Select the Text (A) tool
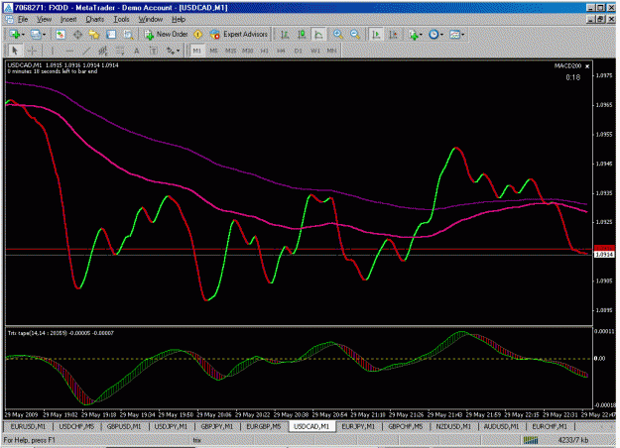The width and height of the screenshot is (620, 448). point(137,51)
